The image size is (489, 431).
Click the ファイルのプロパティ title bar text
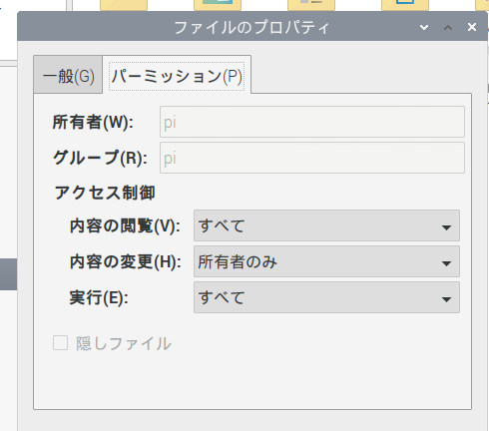251,27
